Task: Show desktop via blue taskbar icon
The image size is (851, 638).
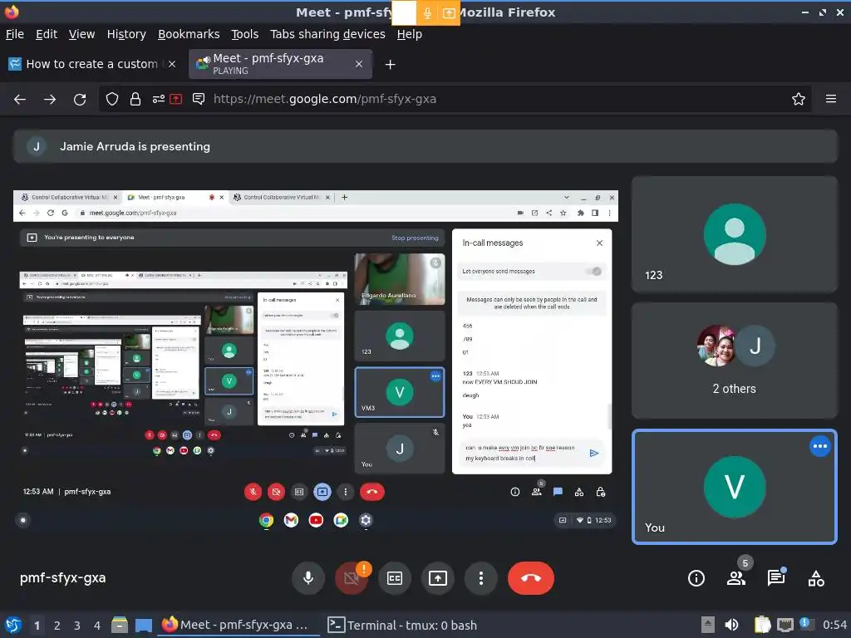Action: [x=143, y=626]
